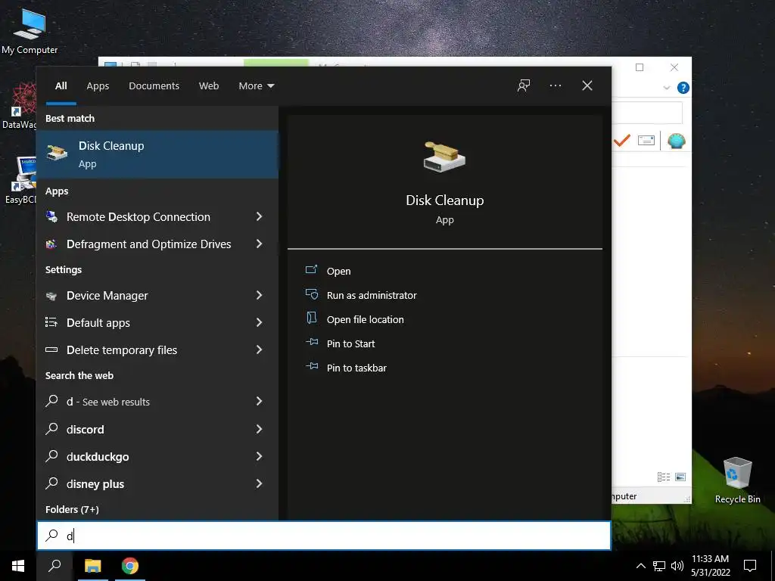Pin Disk Cleanup to taskbar

356,368
